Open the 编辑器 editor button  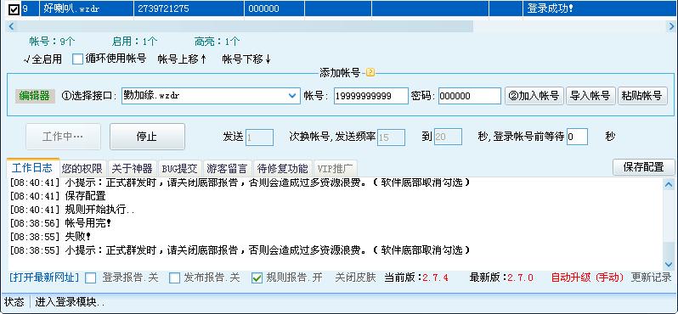pos(35,96)
